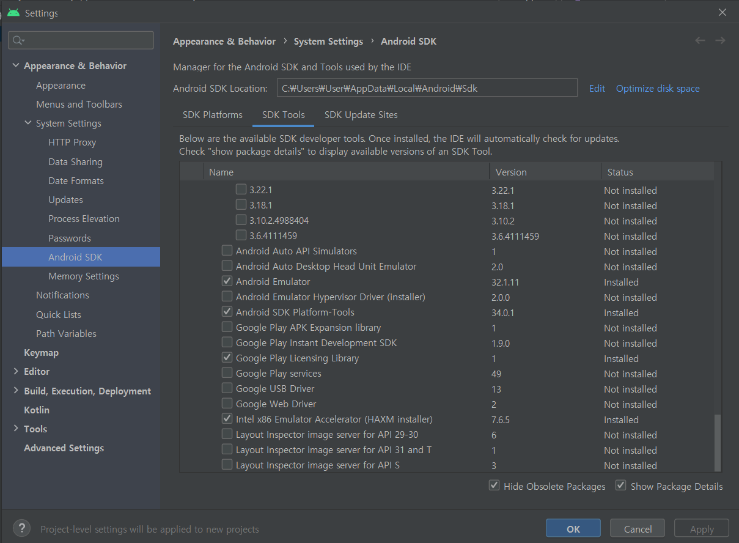Uncheck Intel x86 Emulator Accelerator HAXM
The image size is (739, 543).
click(x=227, y=419)
